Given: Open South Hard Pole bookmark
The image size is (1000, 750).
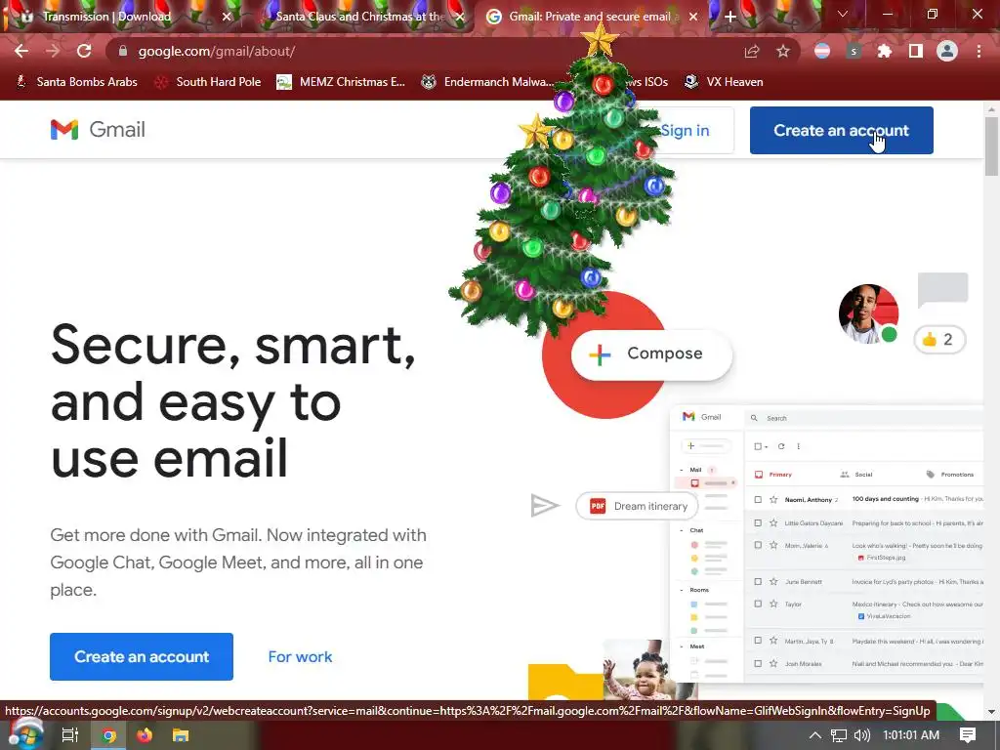Looking at the screenshot, I should pos(208,82).
